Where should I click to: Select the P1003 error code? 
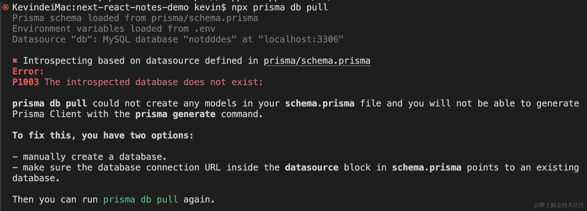[25, 82]
